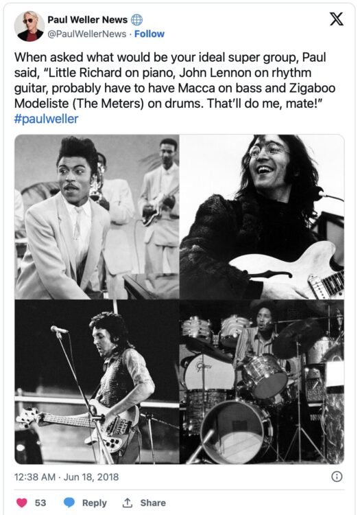Click the Share text label

click(153, 503)
